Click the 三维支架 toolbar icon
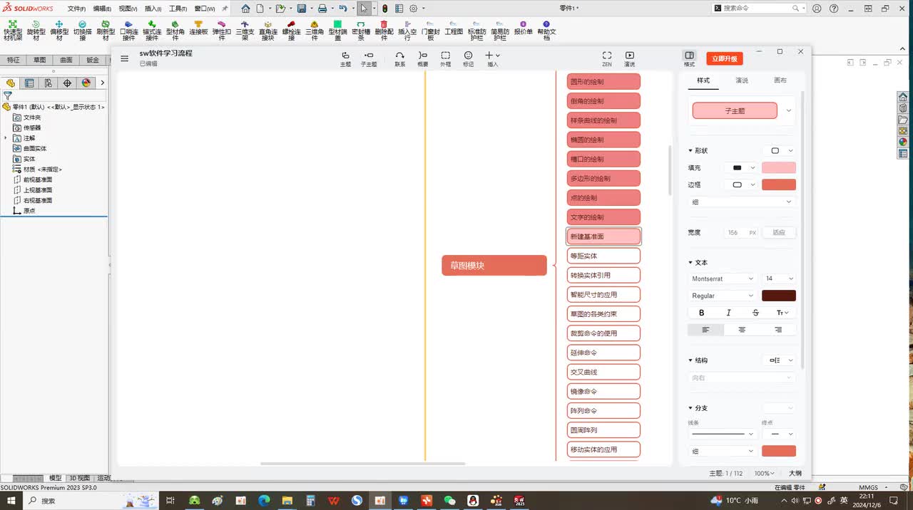Screen dimensions: 913x510 point(245,30)
